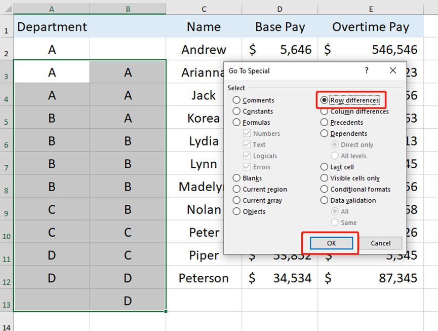
Task: Click the Jack name cell
Action: 195,95
